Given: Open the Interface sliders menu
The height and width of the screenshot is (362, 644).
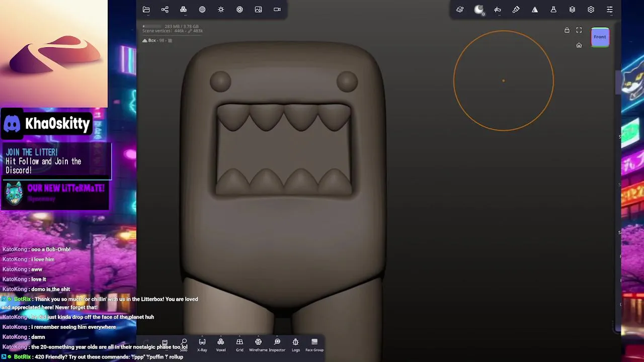Looking at the screenshot, I should click(610, 10).
